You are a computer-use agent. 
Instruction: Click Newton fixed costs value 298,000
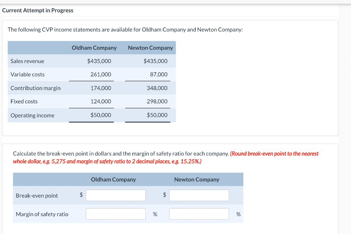(157, 101)
